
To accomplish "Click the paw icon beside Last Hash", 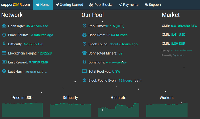I will click(x=4, y=71).
